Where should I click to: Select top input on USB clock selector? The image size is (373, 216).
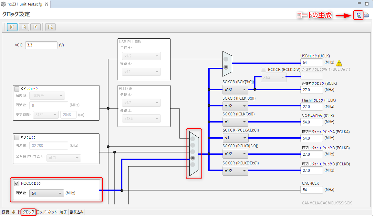226,59
